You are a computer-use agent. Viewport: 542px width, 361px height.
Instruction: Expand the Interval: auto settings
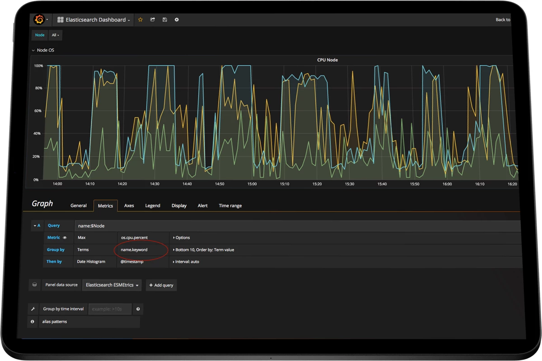pyautogui.click(x=186, y=262)
